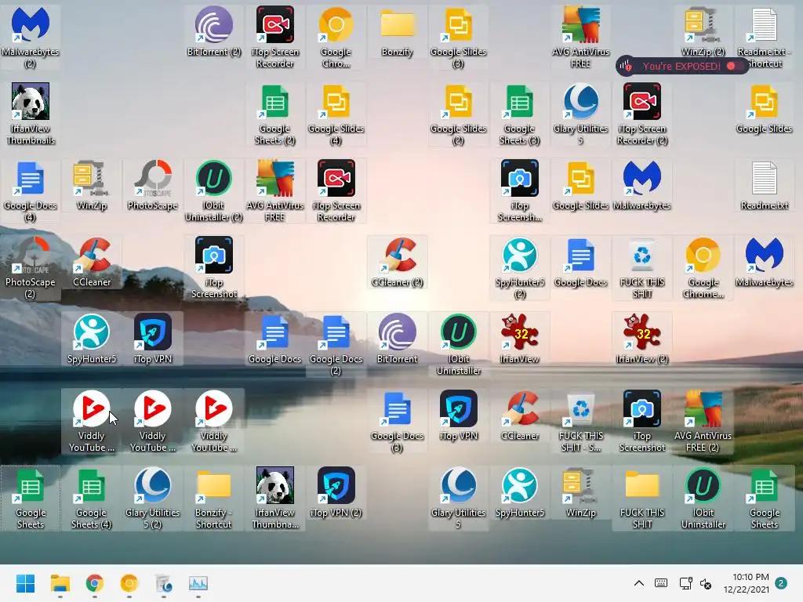Select the Google Chrome... Canary shortcut beside Malwarebytes
The width and height of the screenshot is (803, 602).
click(703, 267)
